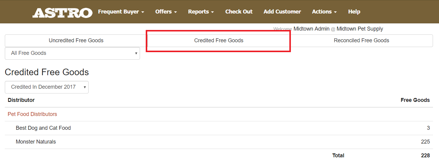Select the Monster Naturals row
This screenshot has width=439, height=166.
36,142
